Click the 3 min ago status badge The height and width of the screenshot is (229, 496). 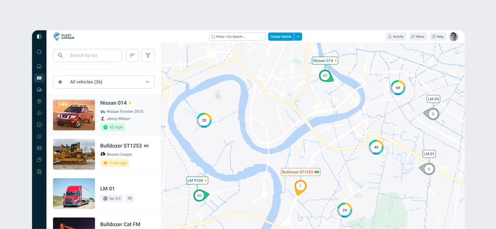115,163
